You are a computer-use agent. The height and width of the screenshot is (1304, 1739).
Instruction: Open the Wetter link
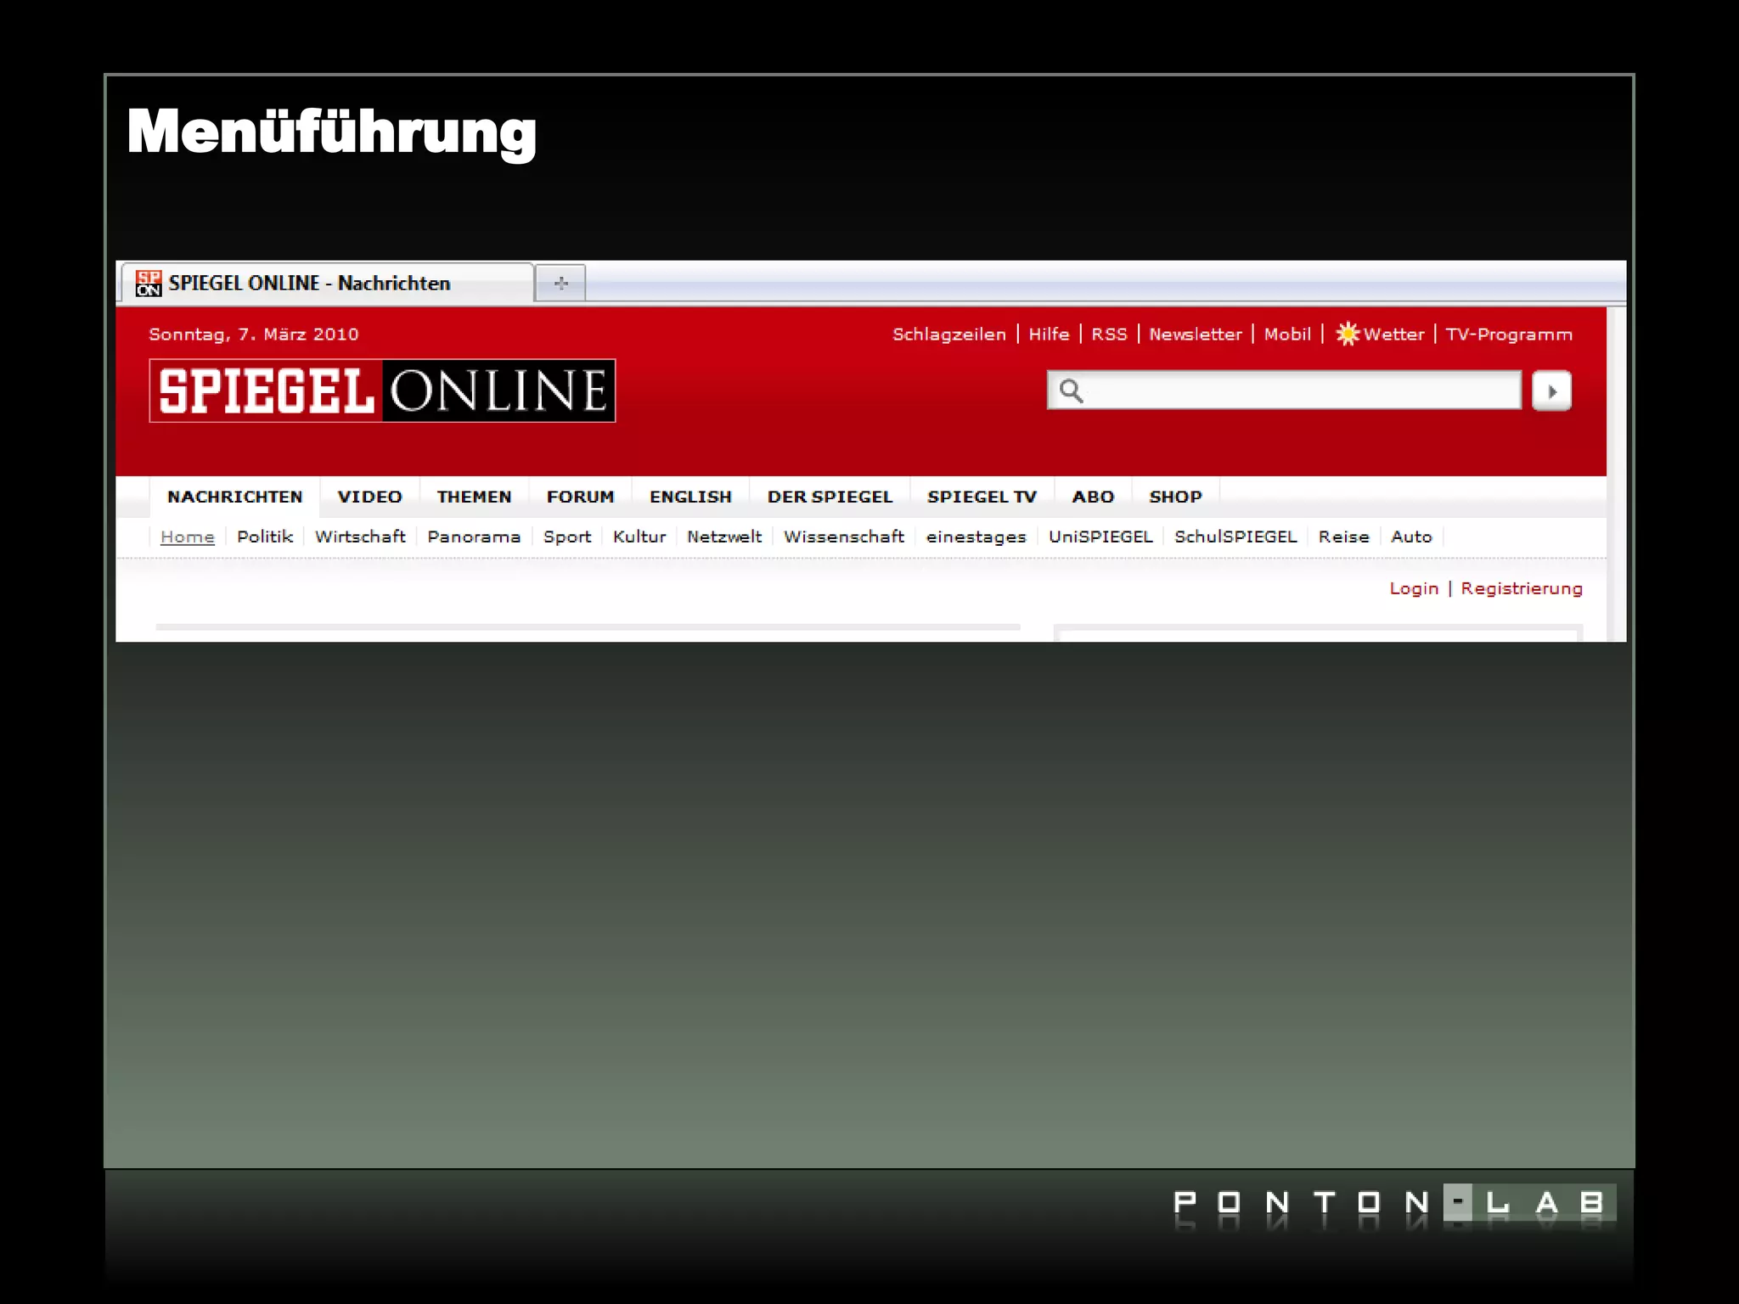(1393, 334)
